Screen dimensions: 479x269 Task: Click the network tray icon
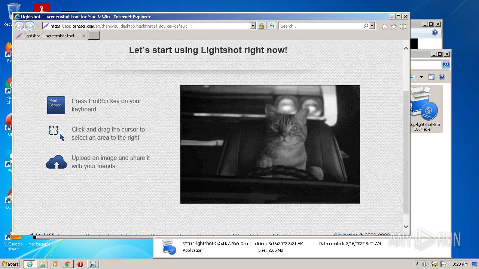click(434, 264)
